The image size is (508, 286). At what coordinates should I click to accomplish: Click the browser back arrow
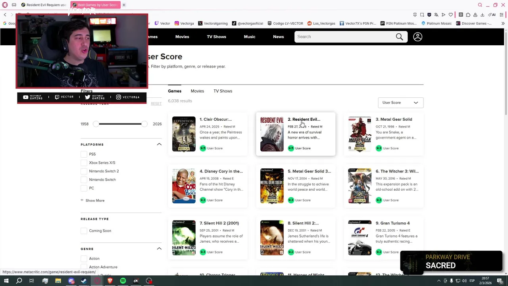tap(5, 15)
